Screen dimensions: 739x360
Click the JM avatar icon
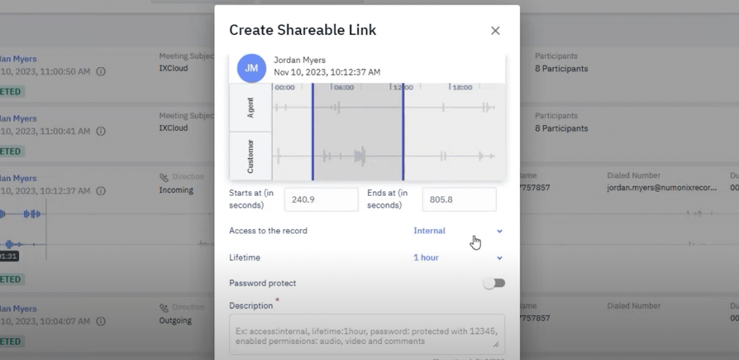(251, 68)
